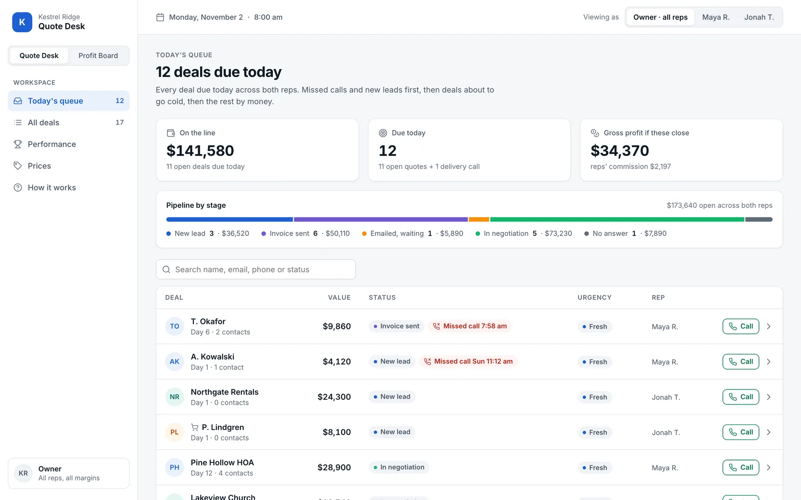Image resolution: width=801 pixels, height=500 pixels.
Task: Switch view to Jonah T.
Action: click(759, 17)
